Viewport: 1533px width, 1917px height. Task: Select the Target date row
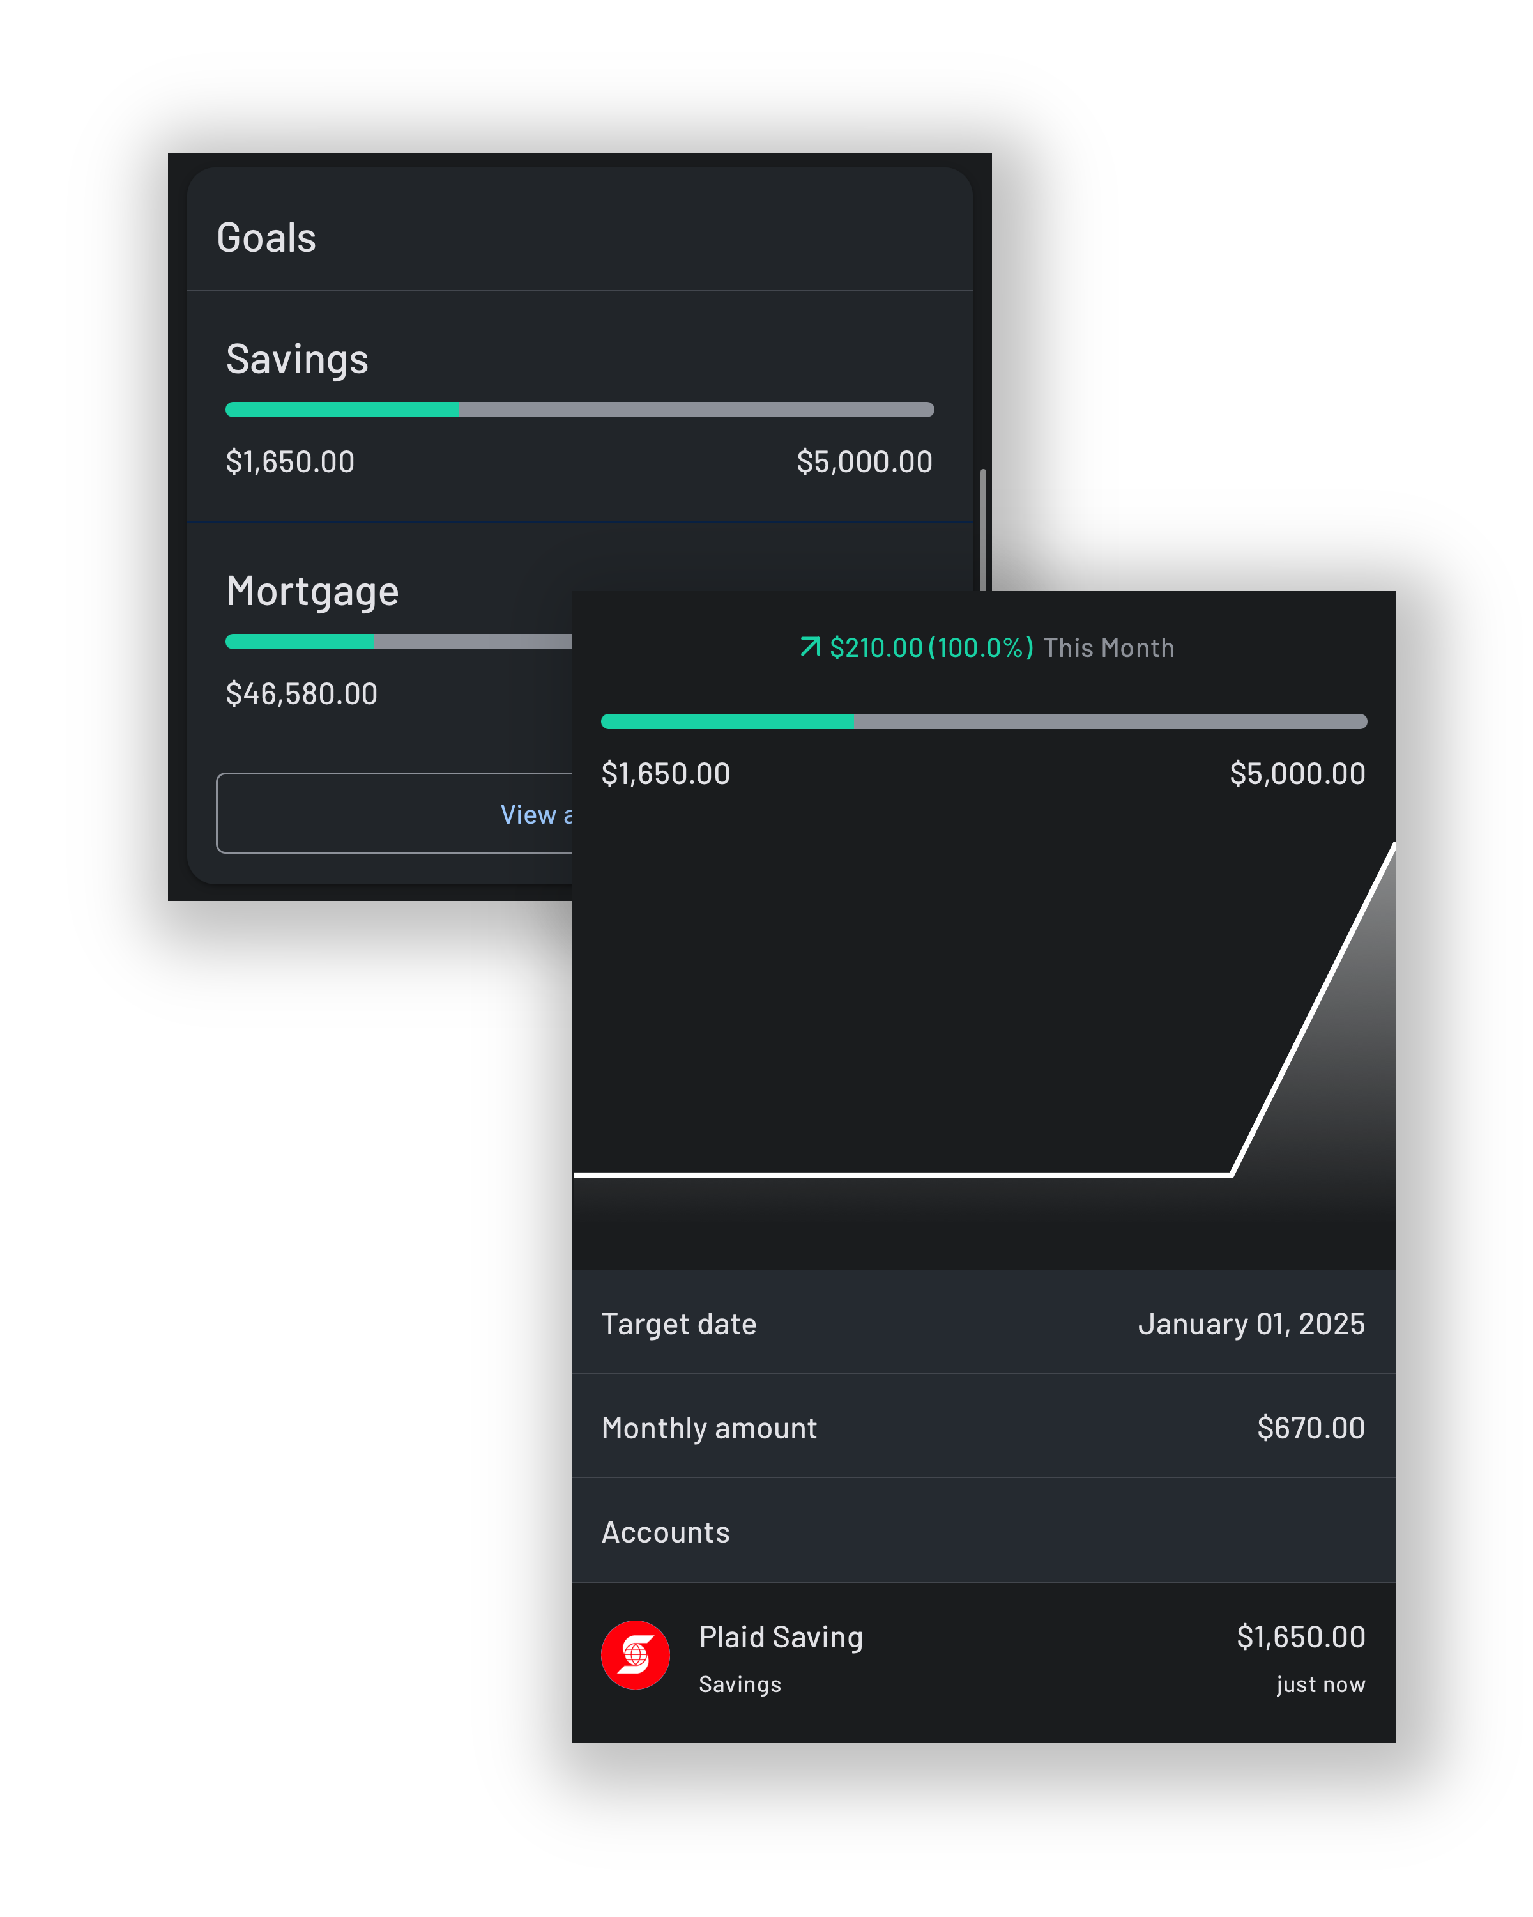[984, 1323]
